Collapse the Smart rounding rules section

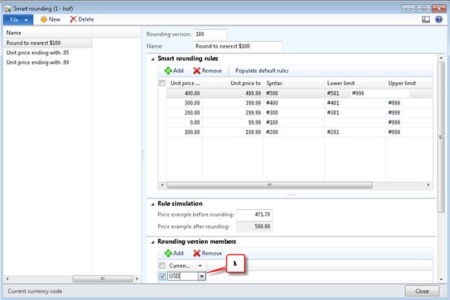coord(152,58)
